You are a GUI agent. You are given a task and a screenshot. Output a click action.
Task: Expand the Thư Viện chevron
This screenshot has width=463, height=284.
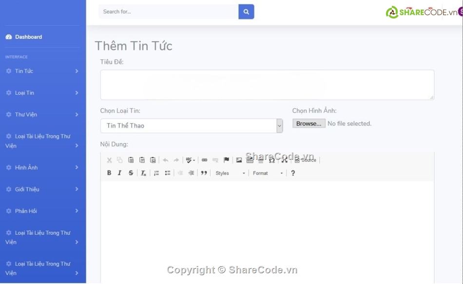77,114
